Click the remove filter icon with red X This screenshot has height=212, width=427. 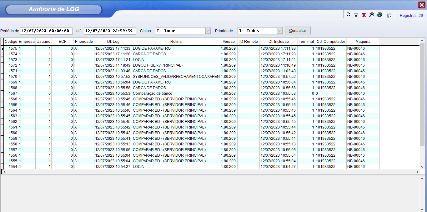(x=364, y=15)
